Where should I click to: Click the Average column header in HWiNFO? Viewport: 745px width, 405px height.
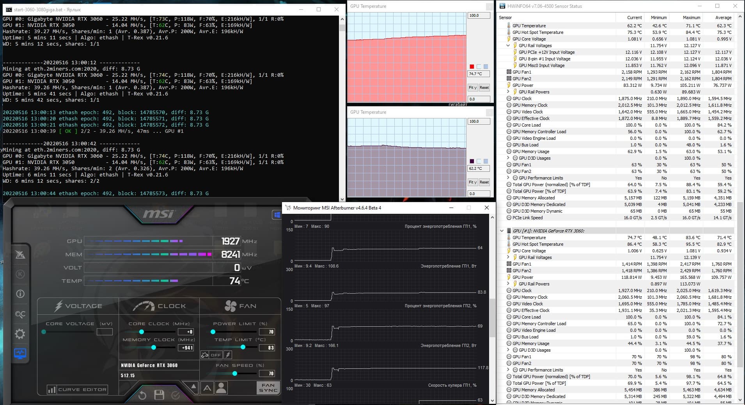tap(723, 18)
